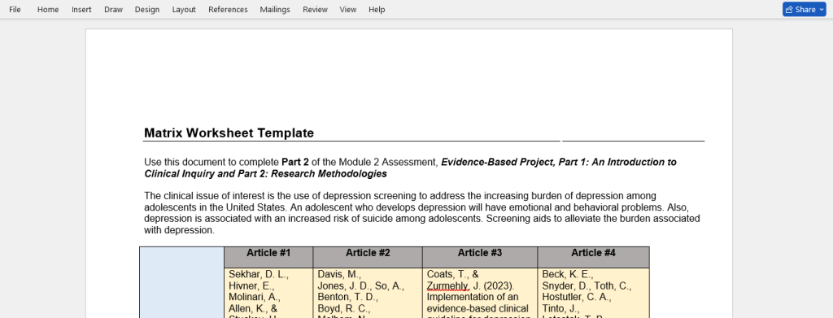Click 'Beck, K. E.,' in Article #4
The image size is (833, 318).
click(x=567, y=274)
